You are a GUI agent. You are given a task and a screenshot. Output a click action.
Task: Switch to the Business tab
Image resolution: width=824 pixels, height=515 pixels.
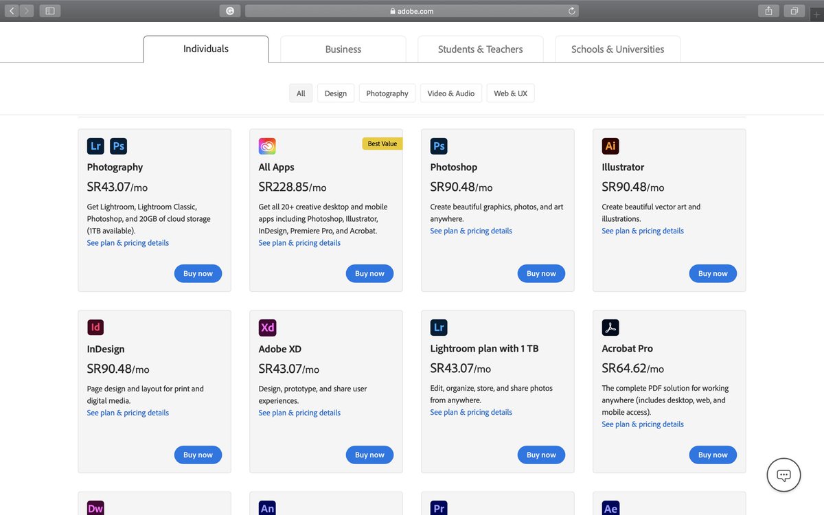[x=343, y=49]
